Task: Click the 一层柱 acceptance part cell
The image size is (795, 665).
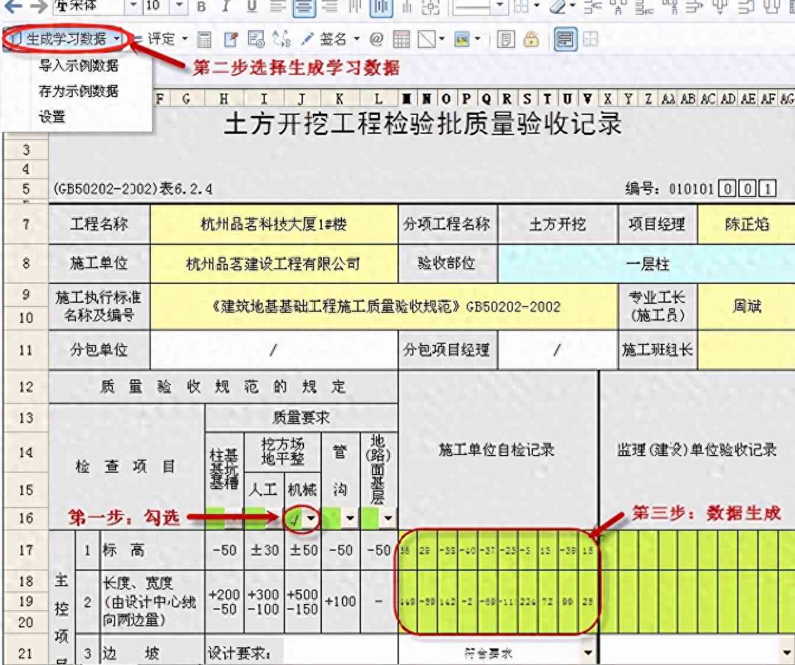Action: 647,264
